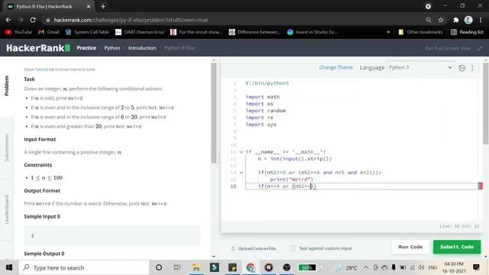Click the media control icon near the tab strip
This screenshot has width=489, height=275.
pyautogui.click(x=428, y=6)
